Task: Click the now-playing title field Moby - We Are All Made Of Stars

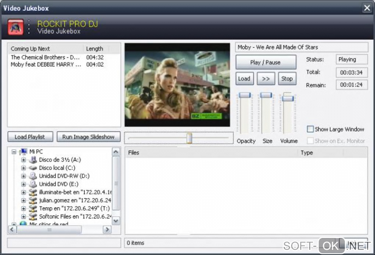Action: point(301,47)
